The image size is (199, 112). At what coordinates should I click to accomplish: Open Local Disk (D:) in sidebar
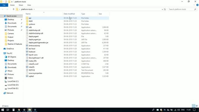point(13,85)
